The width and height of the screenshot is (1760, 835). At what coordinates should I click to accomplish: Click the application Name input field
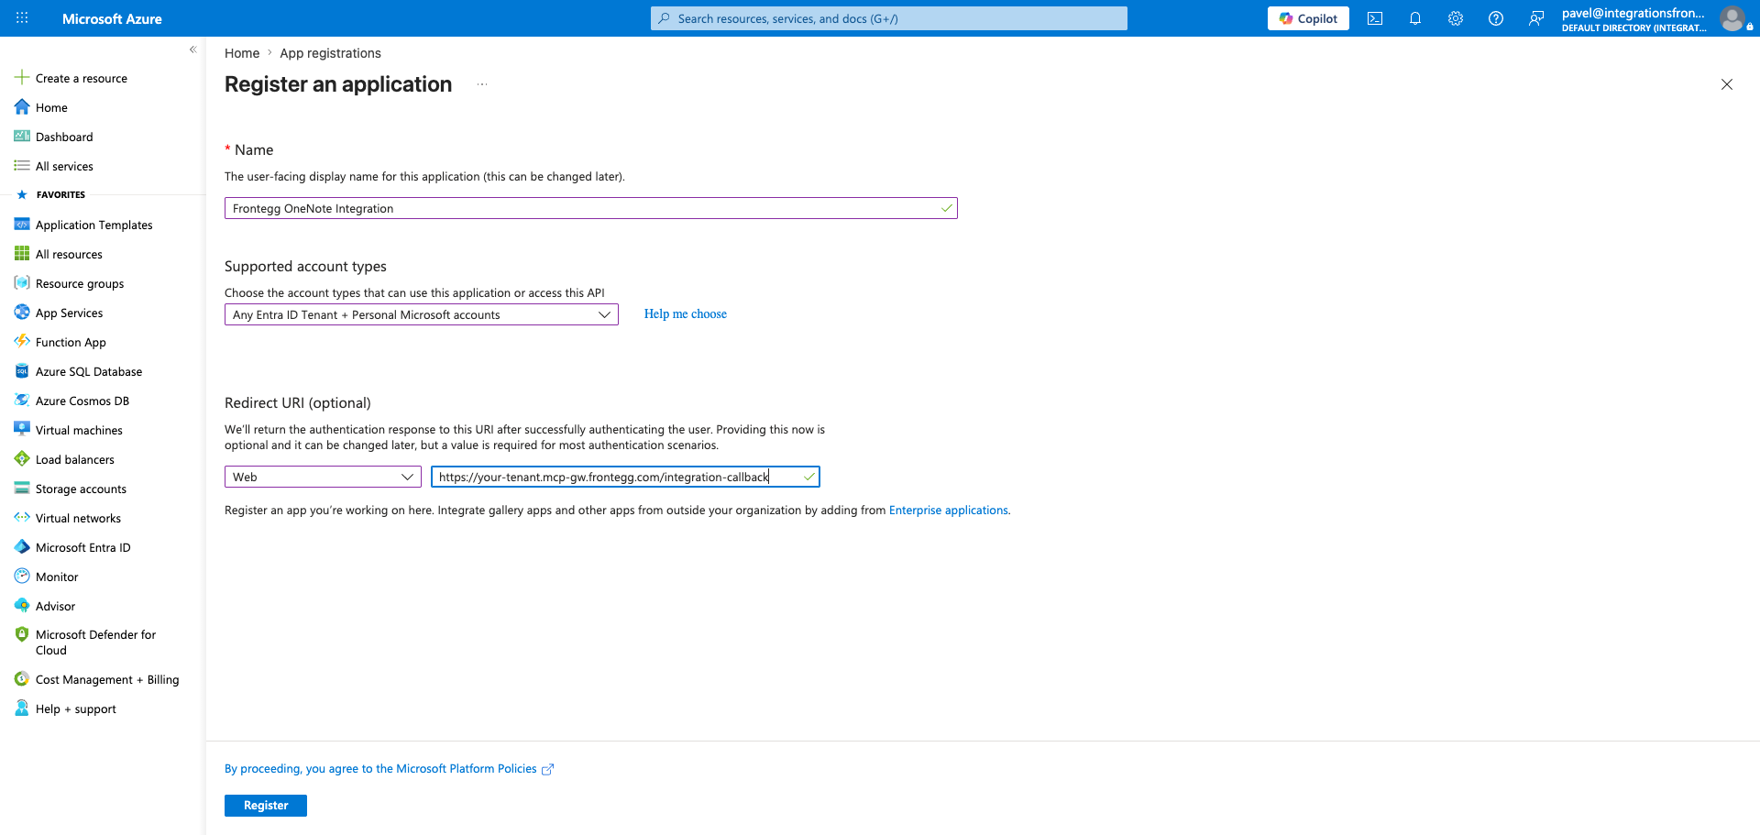pyautogui.click(x=591, y=208)
